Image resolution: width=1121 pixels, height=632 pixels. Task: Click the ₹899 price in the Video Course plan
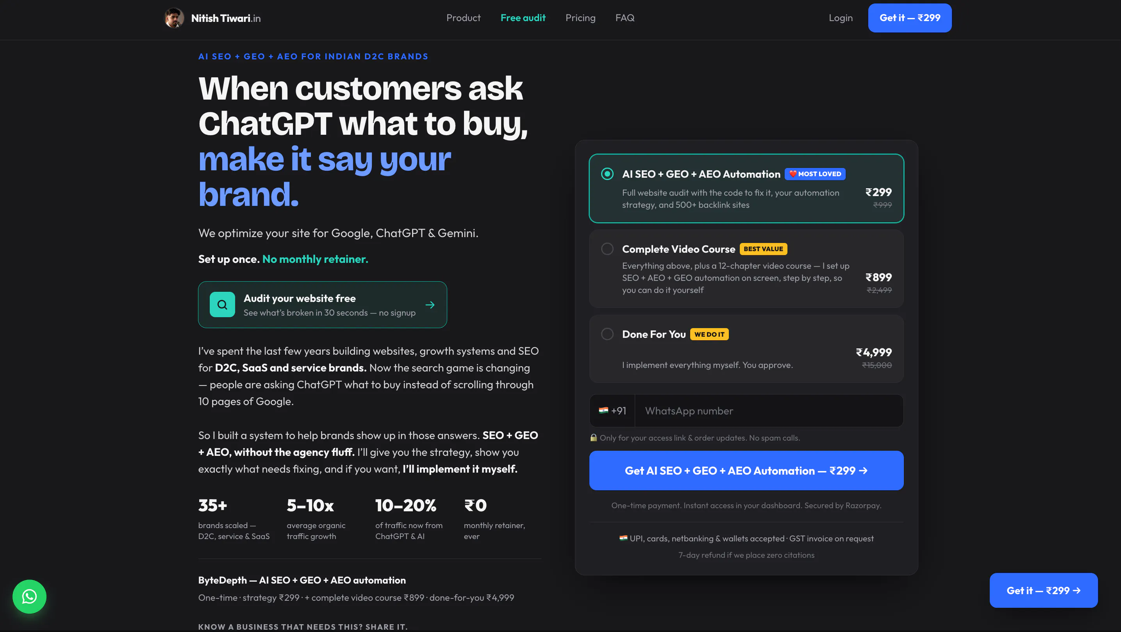coord(878,277)
